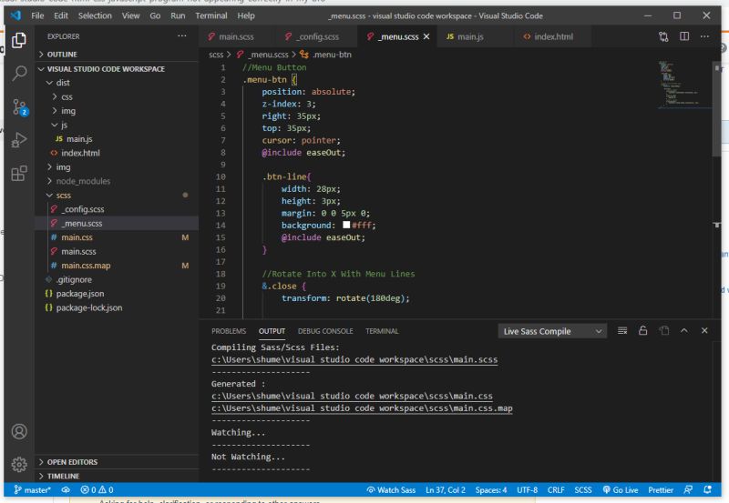Open errors and warnings count
The image size is (729, 503).
point(97,490)
